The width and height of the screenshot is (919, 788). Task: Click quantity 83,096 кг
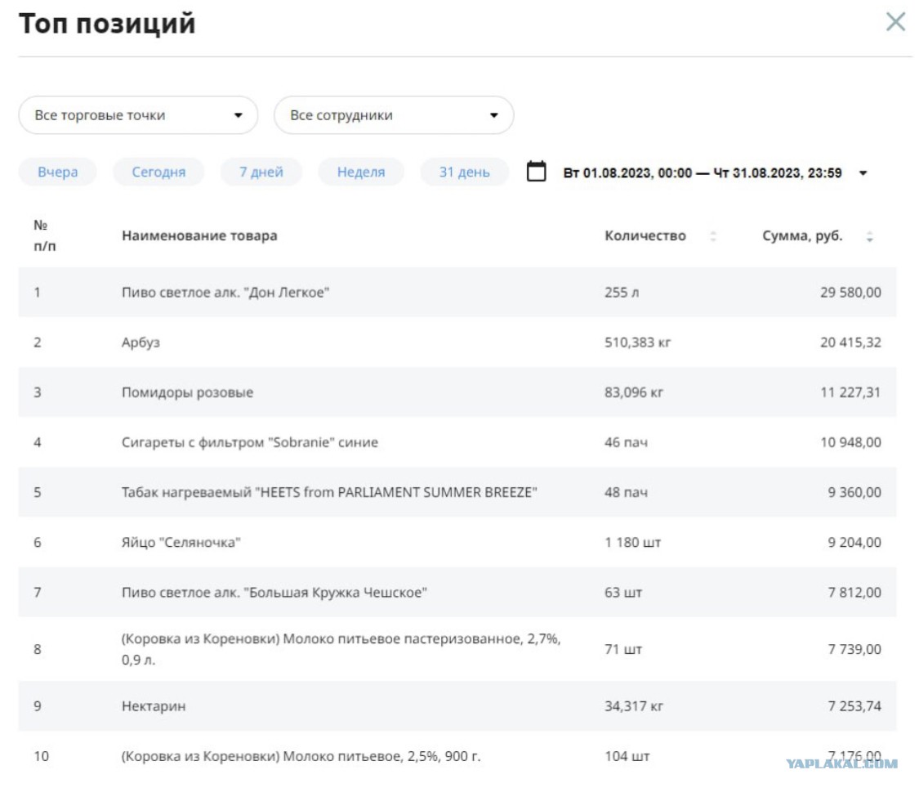point(634,392)
